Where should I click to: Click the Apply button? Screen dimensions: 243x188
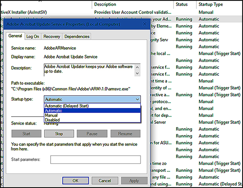(134, 180)
